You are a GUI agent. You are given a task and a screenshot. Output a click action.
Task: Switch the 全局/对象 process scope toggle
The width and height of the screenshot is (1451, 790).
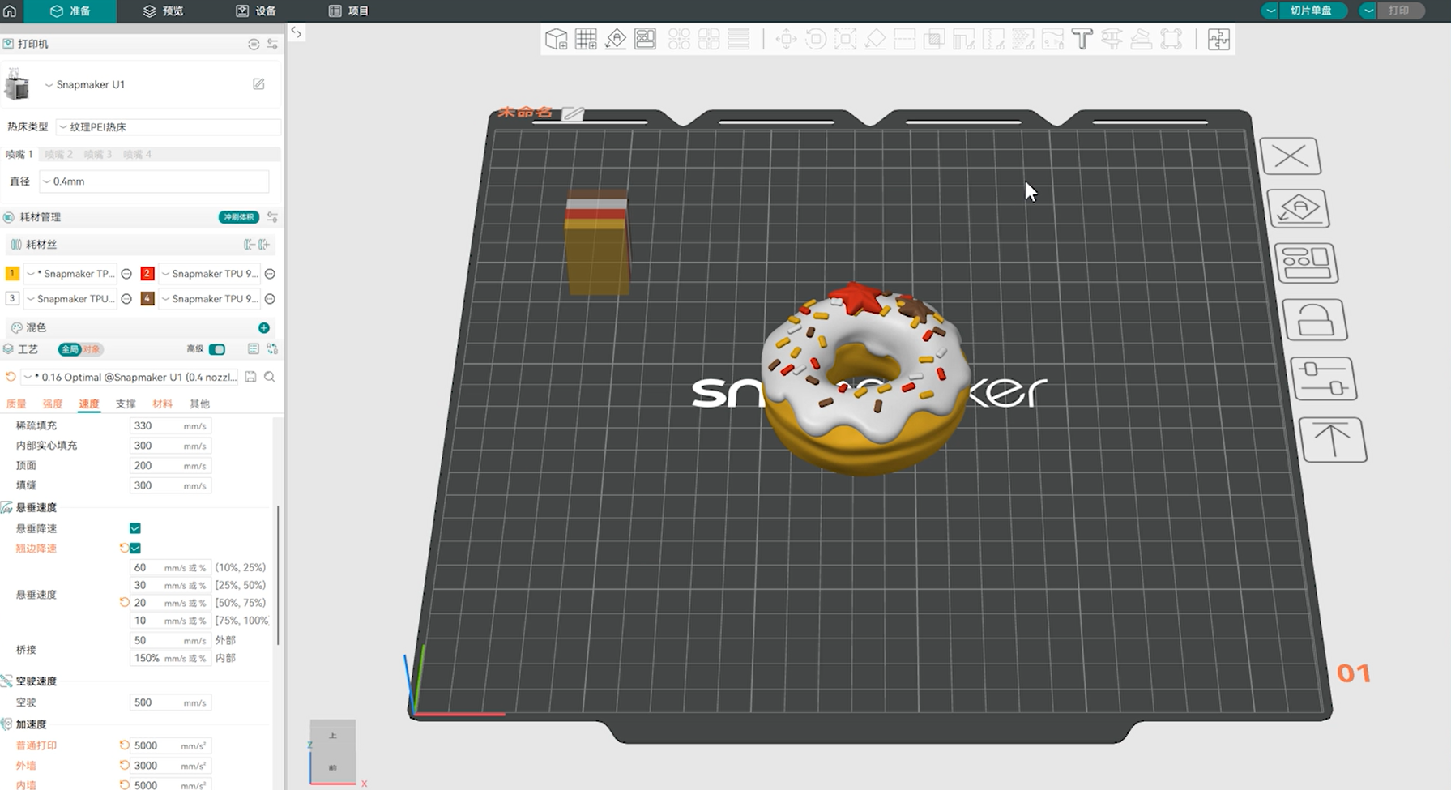[80, 349]
